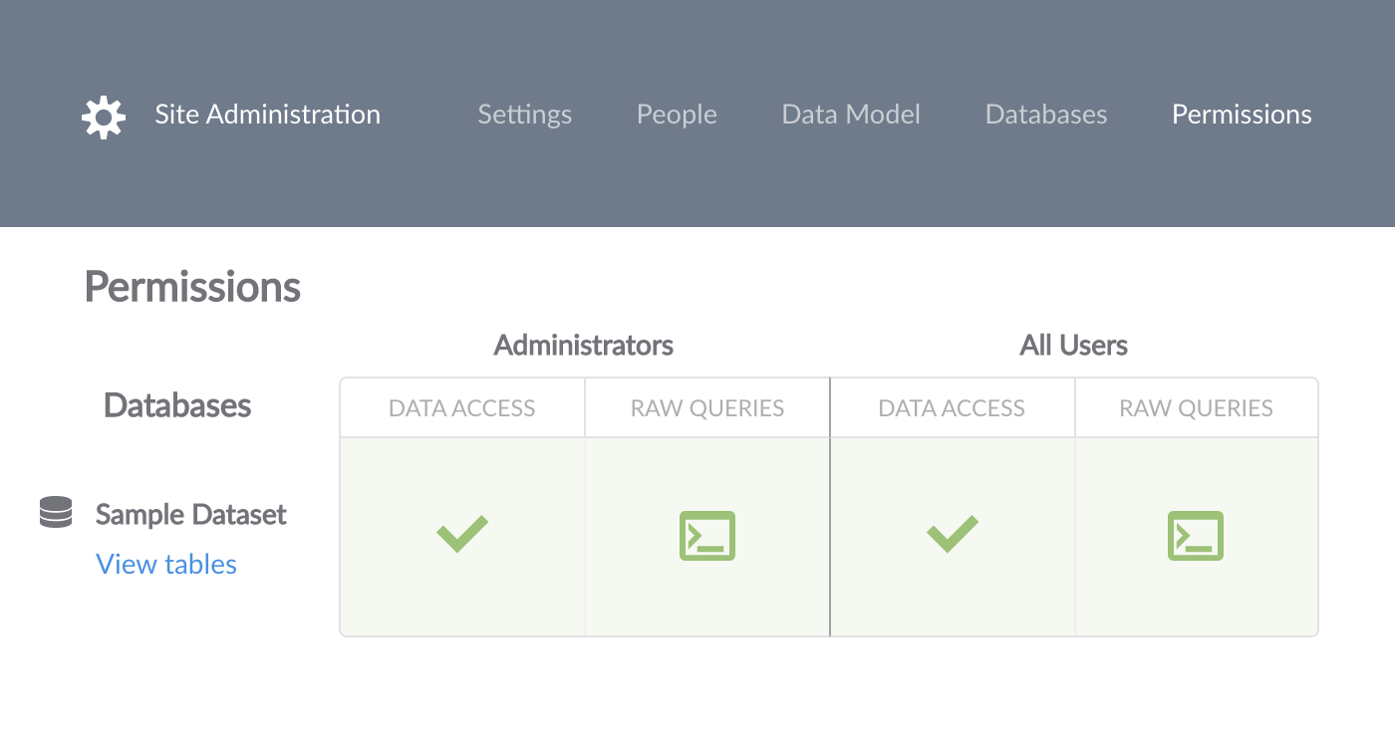This screenshot has height=747, width=1395.
Task: Click the Administrators group heading
Action: tap(584, 346)
